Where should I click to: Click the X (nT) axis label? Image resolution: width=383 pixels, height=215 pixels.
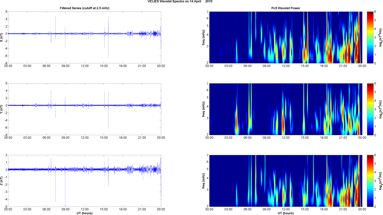(2, 37)
